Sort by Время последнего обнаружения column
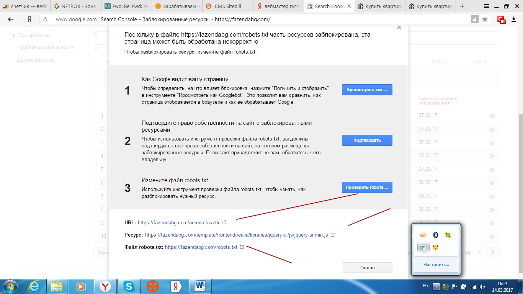Image resolution: width=523 pixels, height=294 pixels. click(x=438, y=101)
